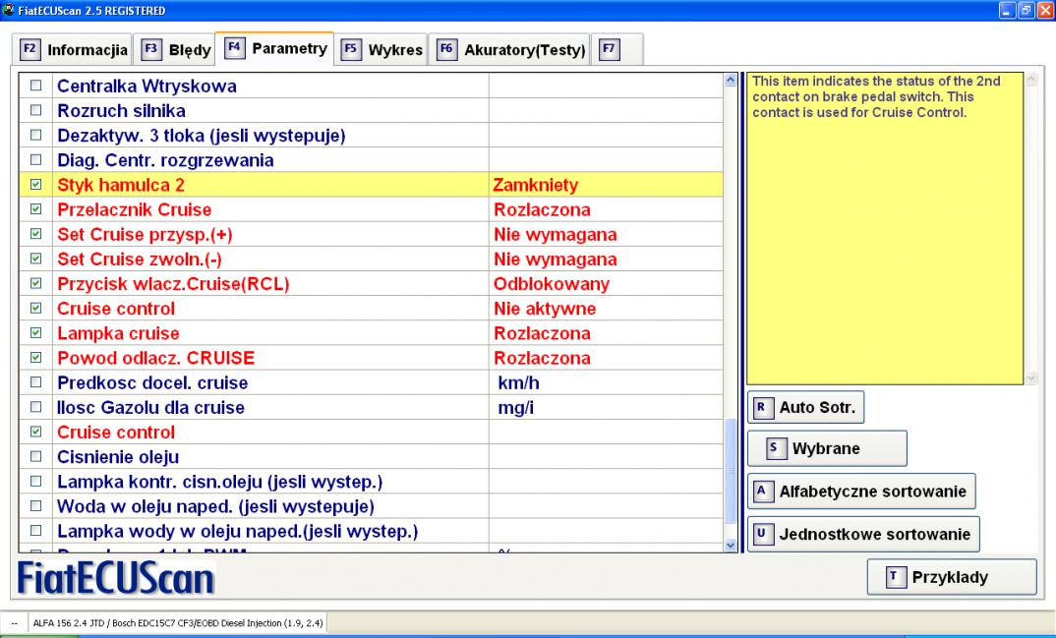Uncheck the Styk hamulca 2 checkbox
Image resolution: width=1056 pixels, height=638 pixels.
[x=36, y=185]
